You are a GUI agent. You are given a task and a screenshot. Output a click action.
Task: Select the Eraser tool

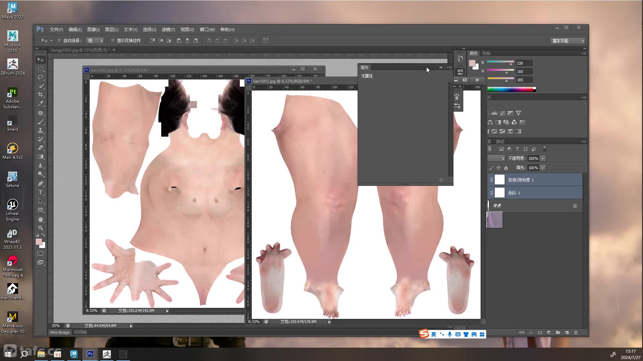click(x=41, y=148)
